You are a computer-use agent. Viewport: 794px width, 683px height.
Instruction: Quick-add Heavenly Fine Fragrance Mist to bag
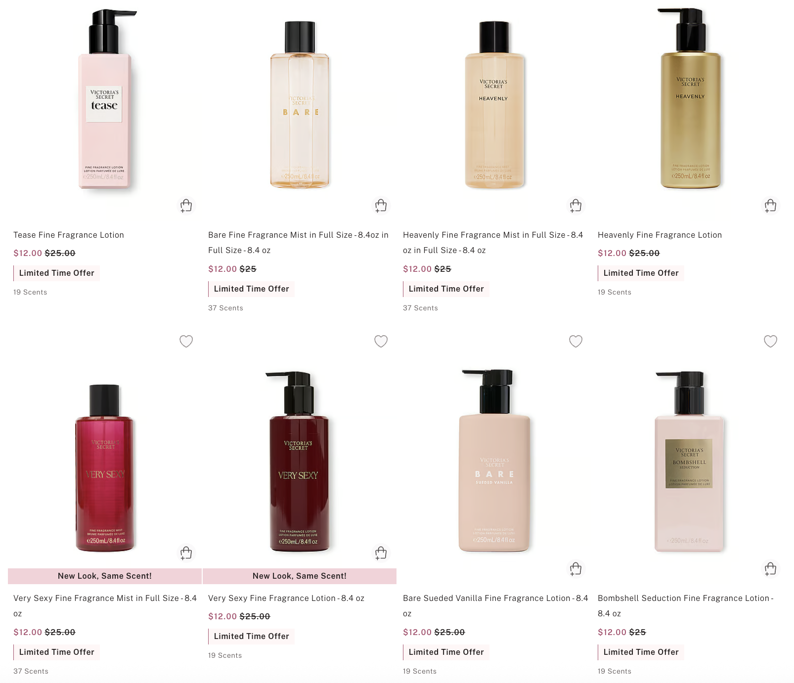pos(575,206)
